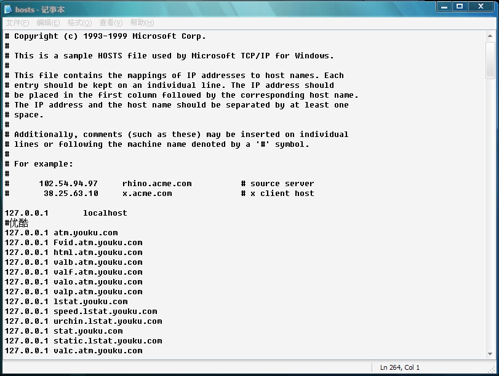Screen dimensions: 499x376
Task: Click the '127.0.0.1 lstat.youku.com' line
Action: tap(66, 302)
